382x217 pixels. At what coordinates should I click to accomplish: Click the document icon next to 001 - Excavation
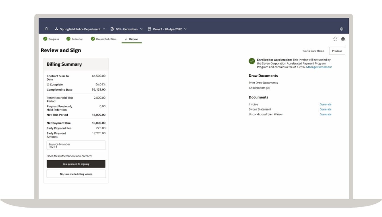click(x=113, y=29)
